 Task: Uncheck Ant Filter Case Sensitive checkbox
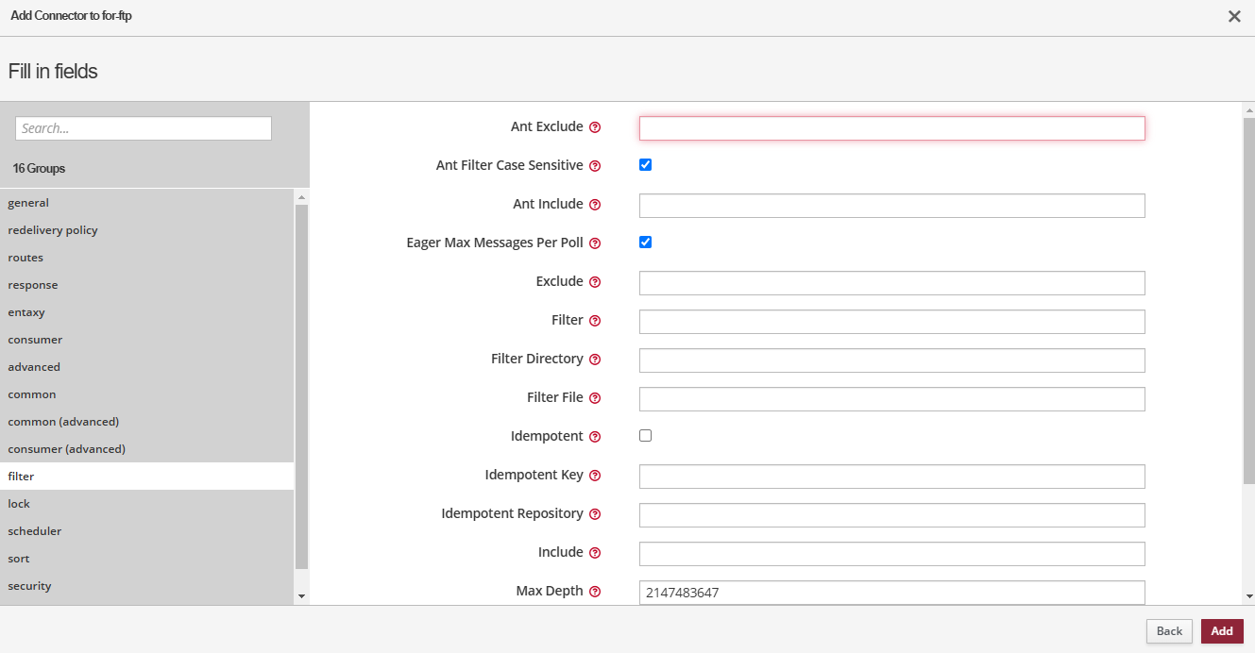tap(646, 165)
